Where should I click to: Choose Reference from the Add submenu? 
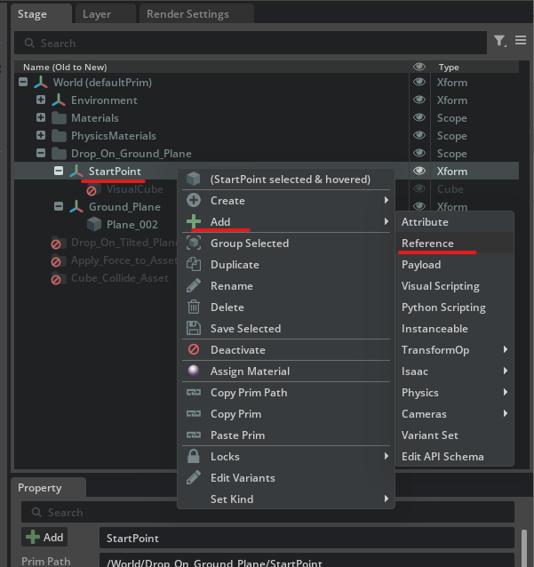coord(427,244)
